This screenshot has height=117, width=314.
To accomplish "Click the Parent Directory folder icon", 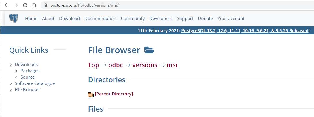I will (x=91, y=94).
